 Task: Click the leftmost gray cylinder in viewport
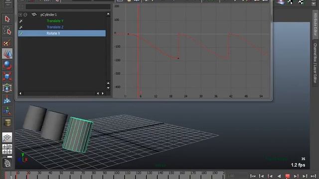[34, 118]
